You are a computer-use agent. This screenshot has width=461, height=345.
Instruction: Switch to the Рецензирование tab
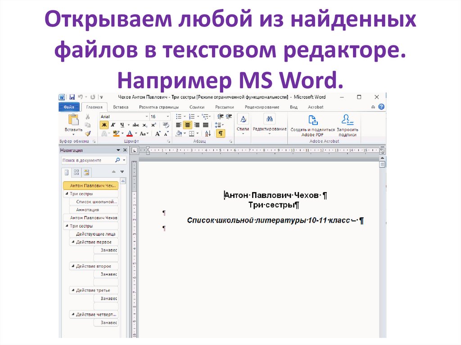coord(262,107)
